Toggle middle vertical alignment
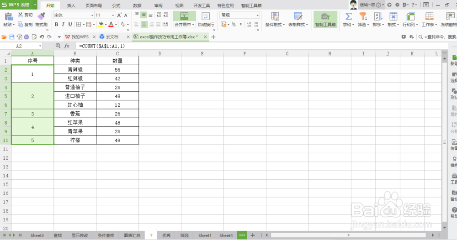This screenshot has width=457, height=240. point(143,15)
